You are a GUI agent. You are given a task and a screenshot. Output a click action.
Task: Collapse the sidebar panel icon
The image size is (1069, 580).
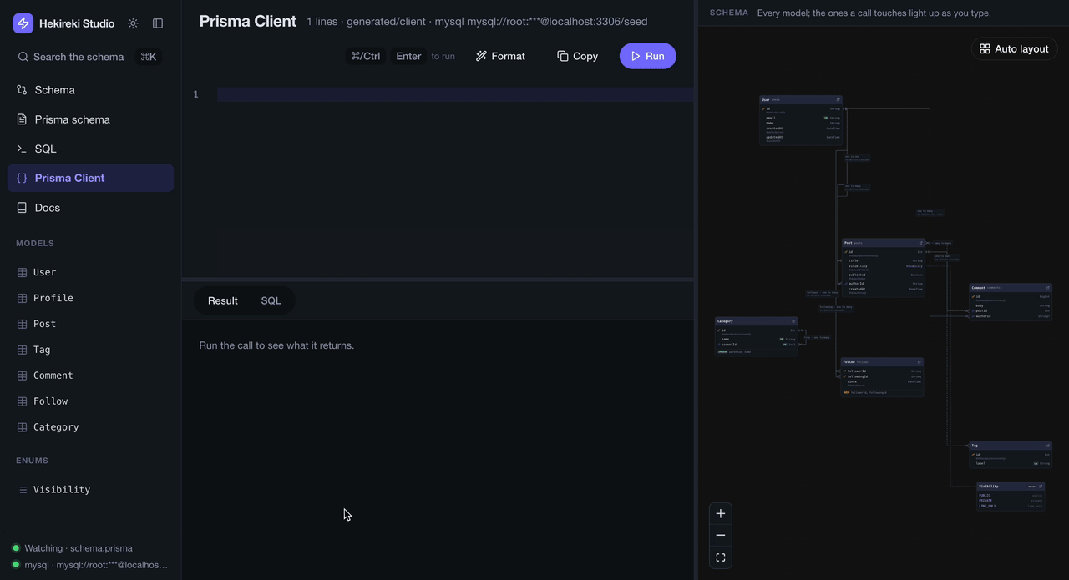[x=158, y=23]
